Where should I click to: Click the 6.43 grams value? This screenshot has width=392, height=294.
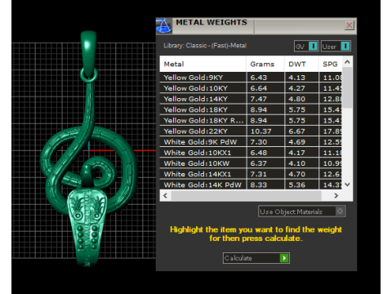coord(259,78)
